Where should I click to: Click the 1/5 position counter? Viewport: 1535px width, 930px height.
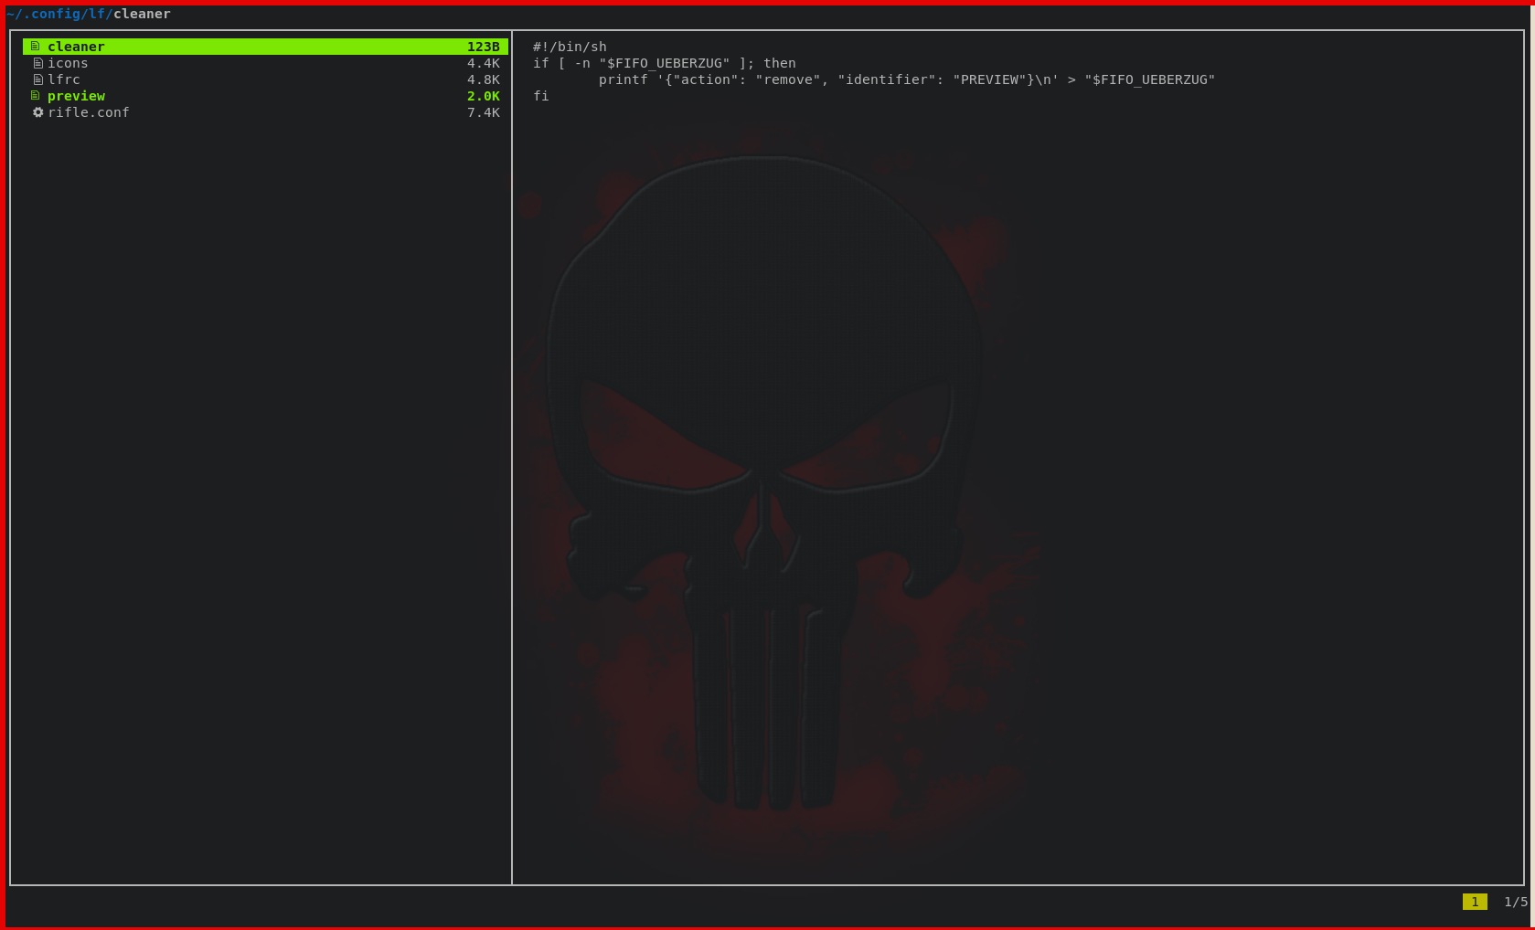coord(1516,902)
